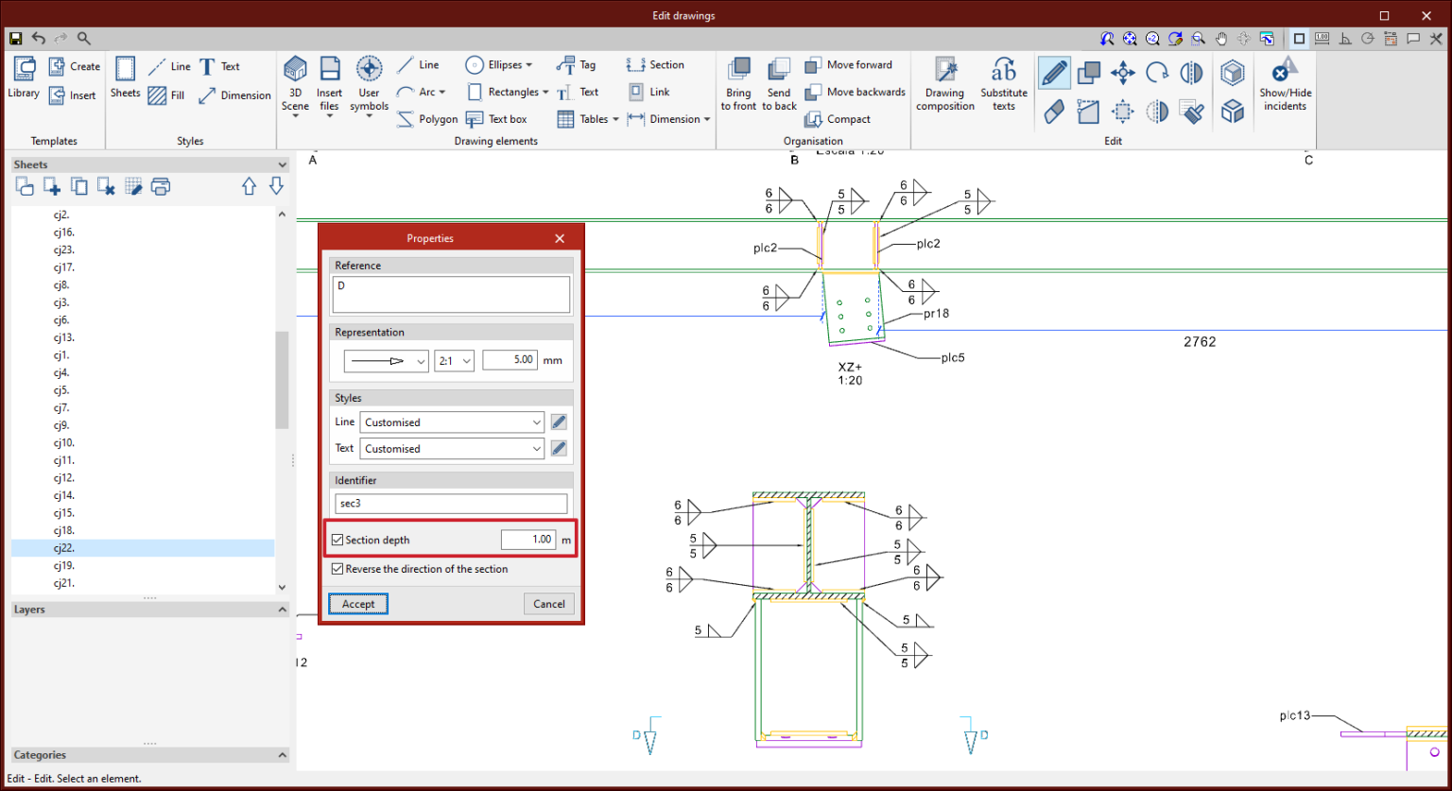Open the line representation style combo box
The image size is (1452, 791).
pyautogui.click(x=385, y=360)
